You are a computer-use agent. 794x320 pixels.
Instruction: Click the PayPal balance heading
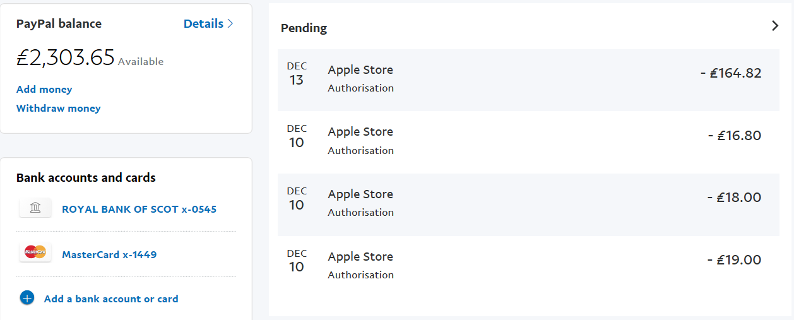[x=59, y=24]
